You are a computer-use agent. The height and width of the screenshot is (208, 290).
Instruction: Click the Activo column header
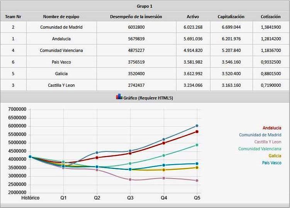[193, 17]
